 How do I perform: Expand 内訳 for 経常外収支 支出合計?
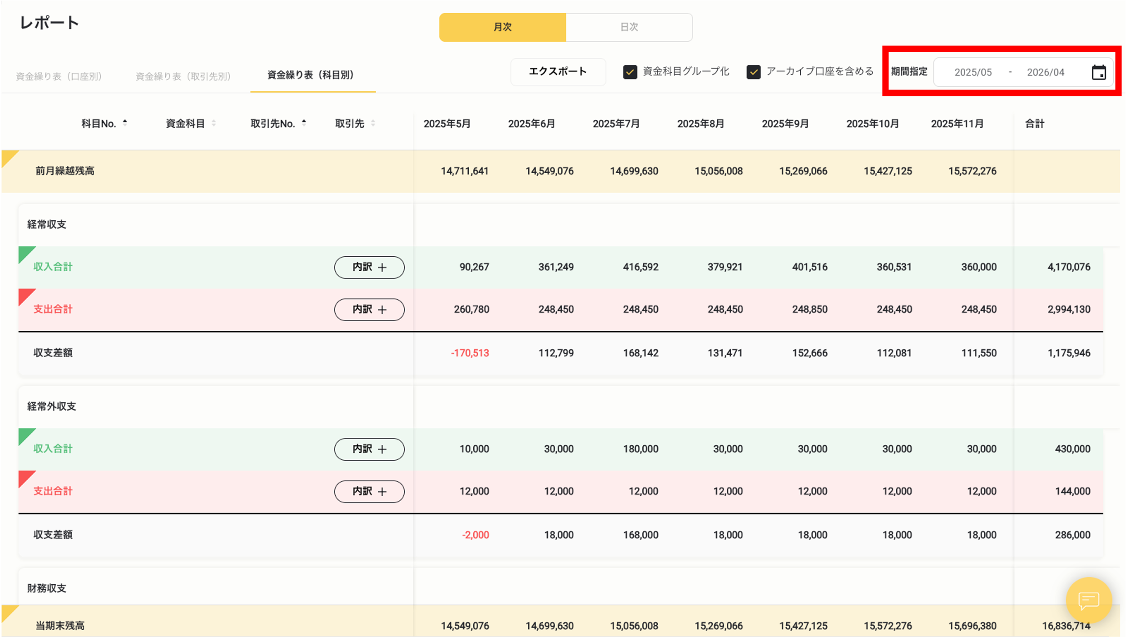pos(369,492)
